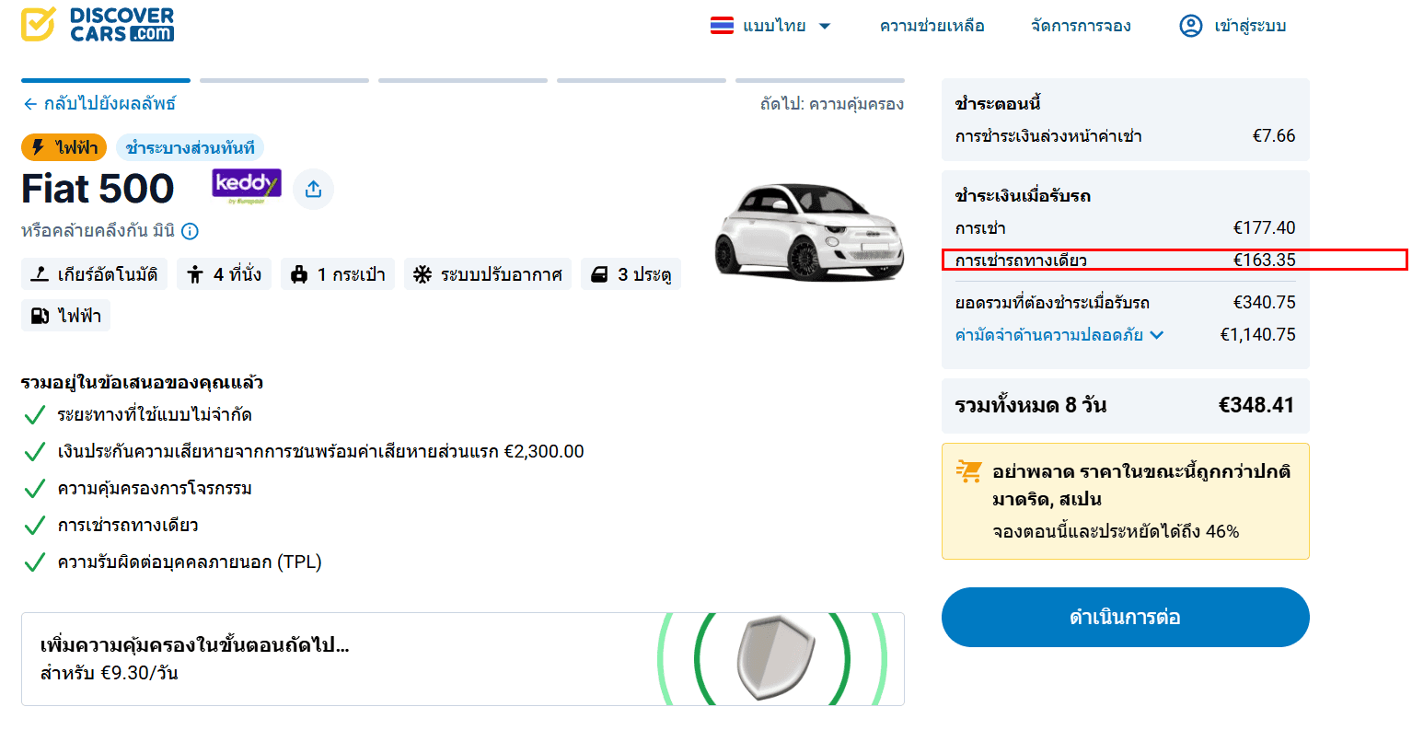
Task: Click the 1 bag luggage icon
Action: (299, 274)
